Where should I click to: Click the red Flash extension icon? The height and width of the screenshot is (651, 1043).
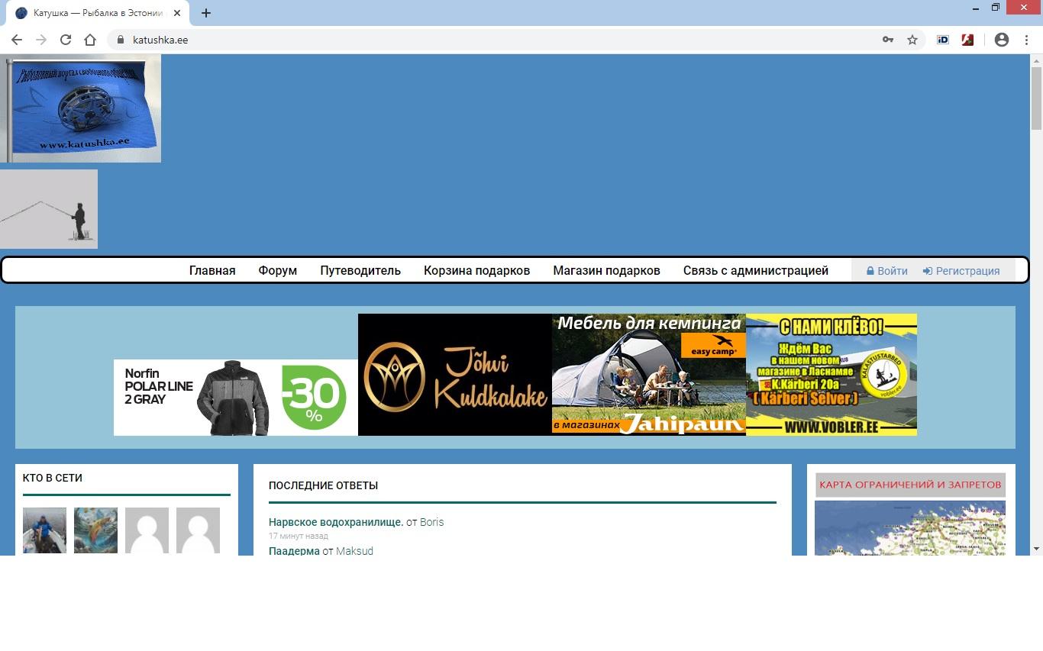point(967,40)
